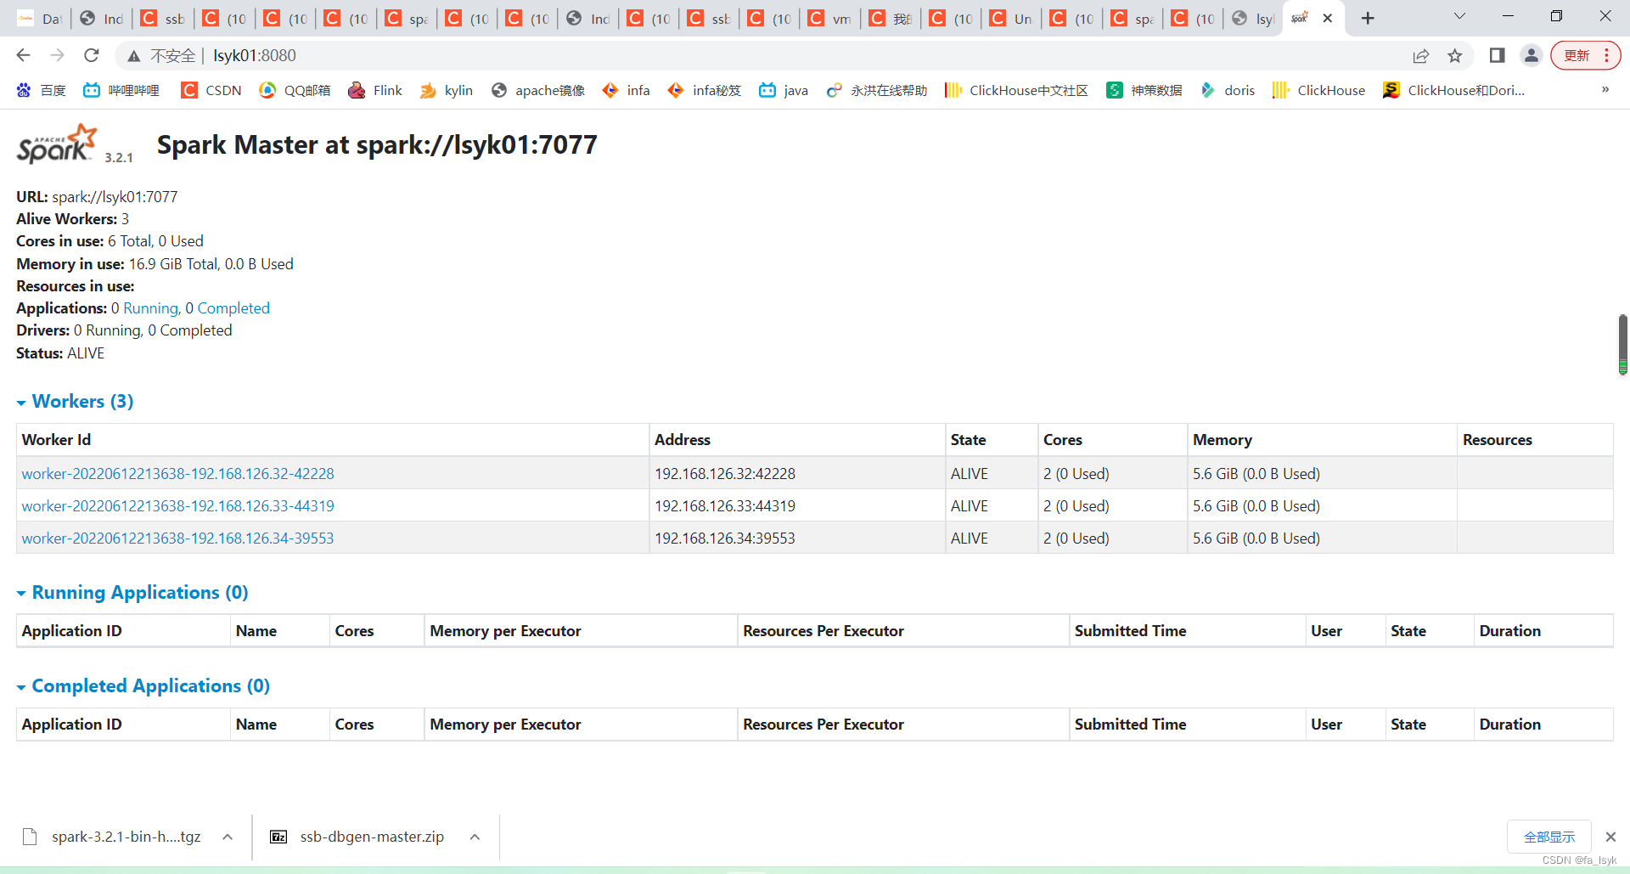Viewport: 1630px width, 874px height.
Task: Open the infa秘笈 bookmark
Action: pyautogui.click(x=705, y=90)
